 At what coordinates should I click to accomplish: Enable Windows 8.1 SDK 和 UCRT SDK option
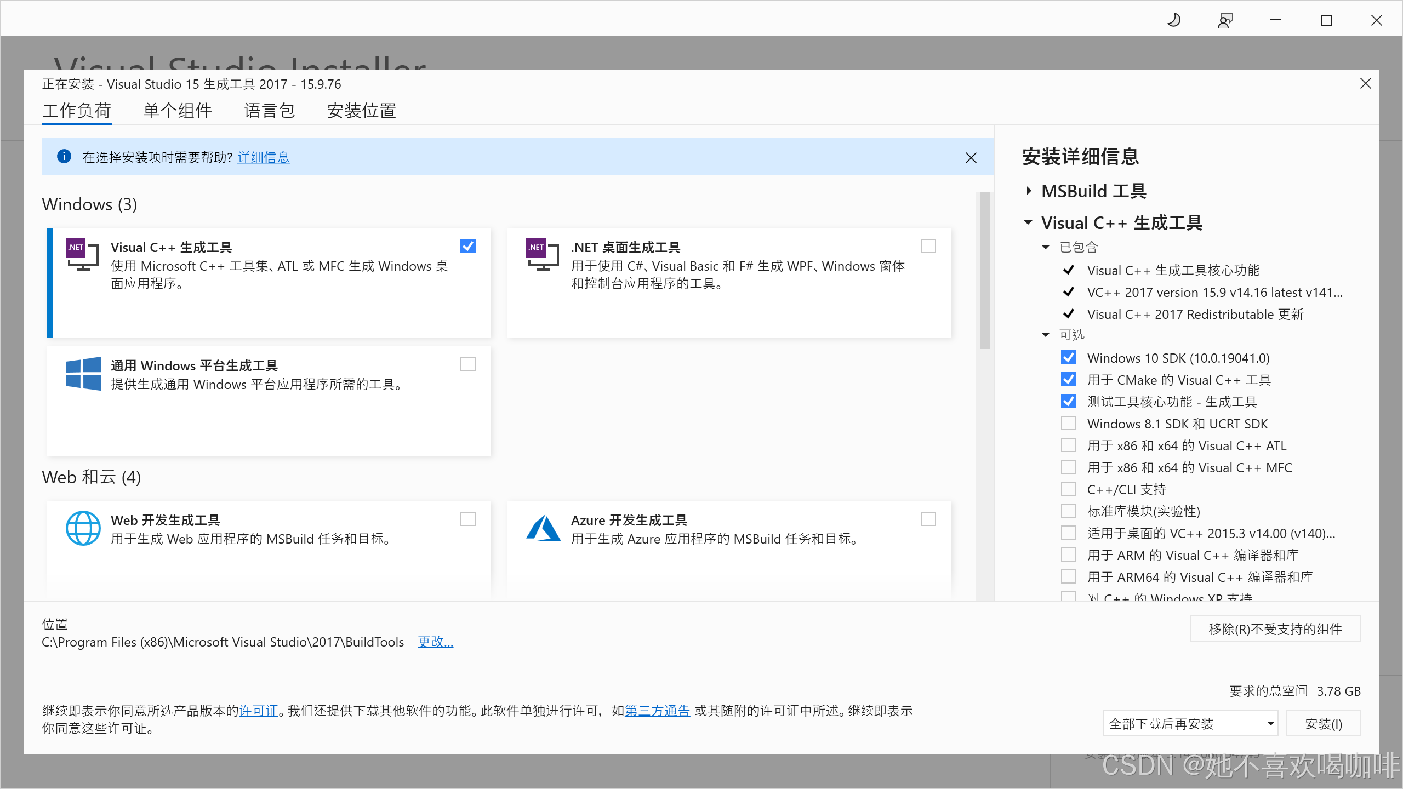point(1068,424)
